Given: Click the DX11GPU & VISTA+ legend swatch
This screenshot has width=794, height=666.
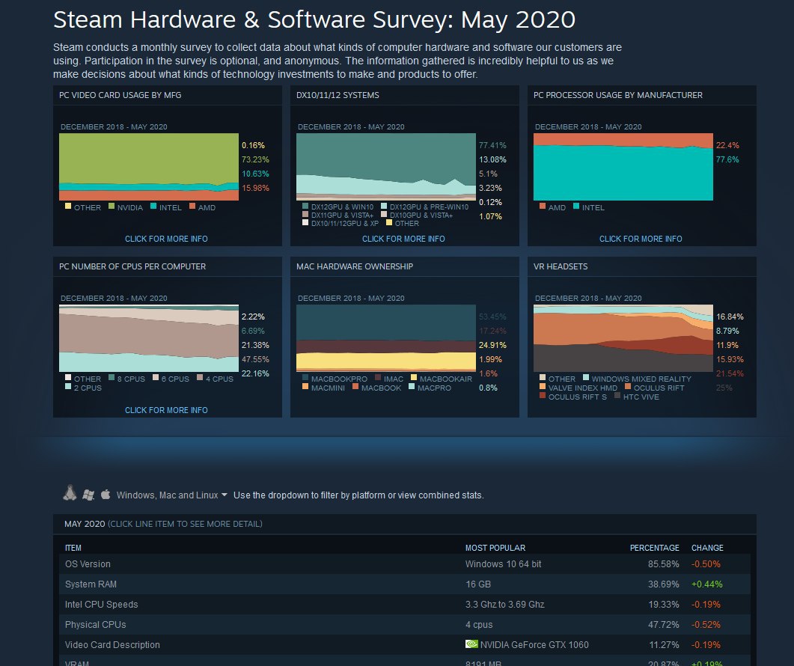Looking at the screenshot, I should [x=305, y=214].
